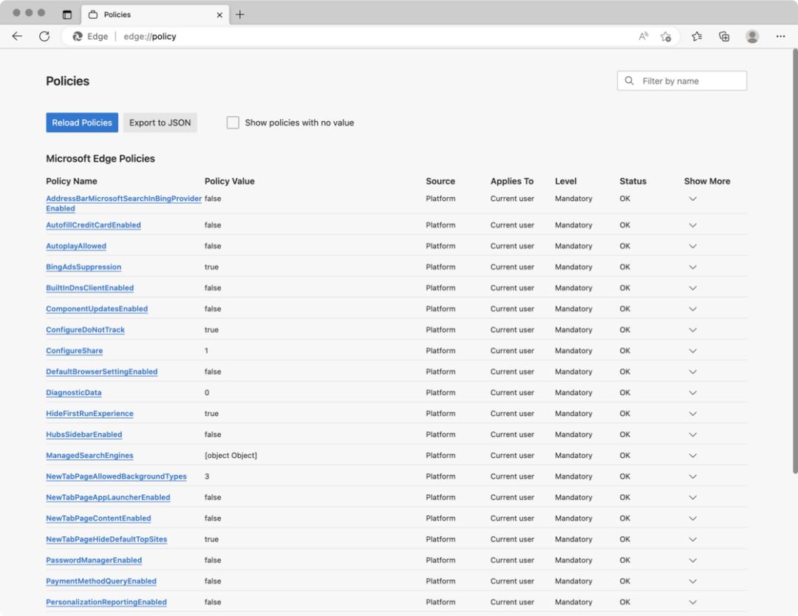Screen dimensions: 798x616
Task: Click the Filter by name field
Action: pos(682,81)
